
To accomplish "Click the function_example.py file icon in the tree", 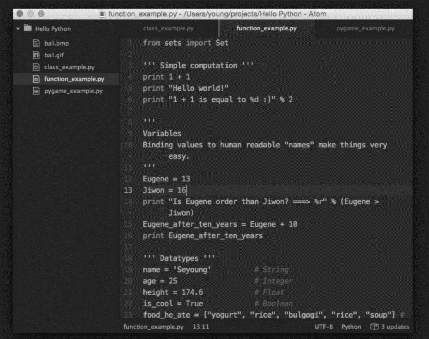I will click(x=36, y=79).
